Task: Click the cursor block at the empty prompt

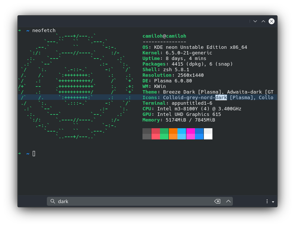Action: tap(34, 154)
